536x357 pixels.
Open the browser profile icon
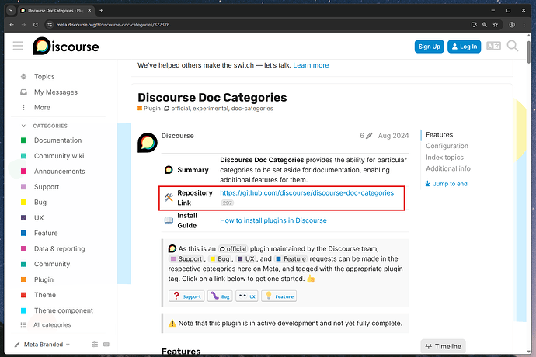[x=512, y=25]
